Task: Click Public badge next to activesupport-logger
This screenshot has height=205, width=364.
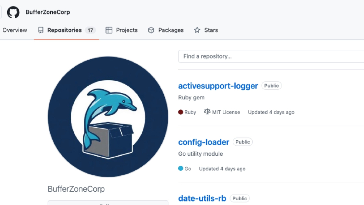Action: click(x=271, y=86)
